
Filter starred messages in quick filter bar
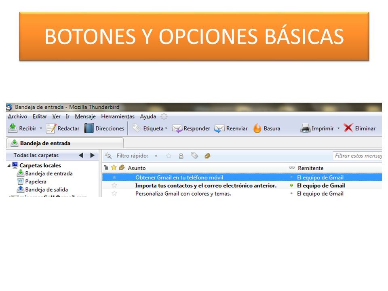tap(169, 156)
